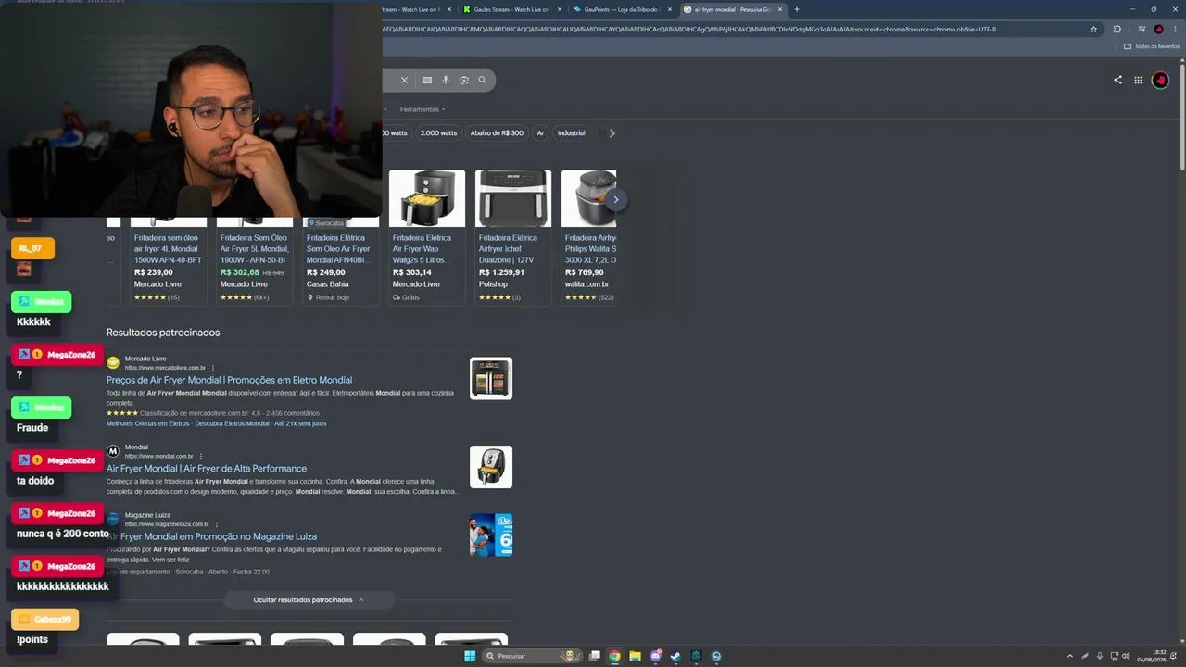Image resolution: width=1186 pixels, height=667 pixels.
Task: Open the on-screen keyboard input tool
Action: coord(427,81)
